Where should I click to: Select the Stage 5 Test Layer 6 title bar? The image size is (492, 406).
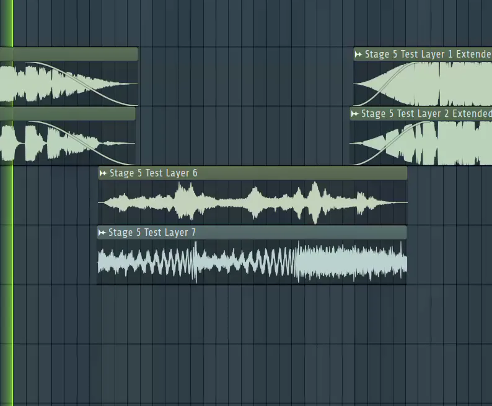253,173
